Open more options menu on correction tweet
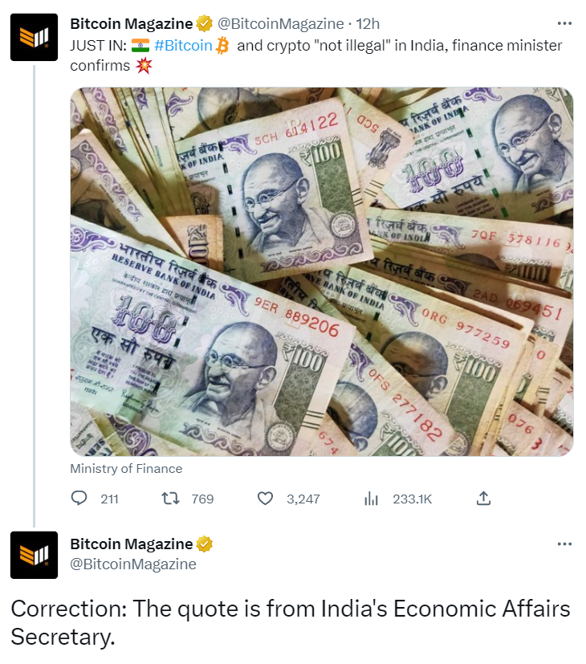 (x=564, y=544)
